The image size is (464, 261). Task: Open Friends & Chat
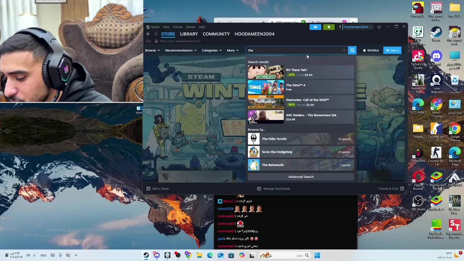tap(391, 188)
